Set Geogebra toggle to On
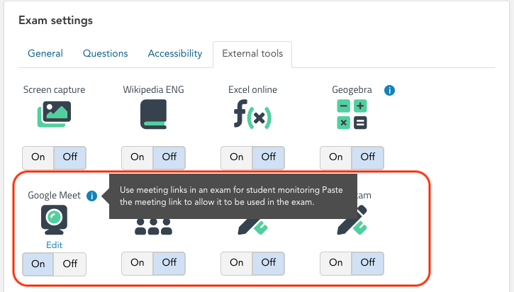 click(x=336, y=157)
